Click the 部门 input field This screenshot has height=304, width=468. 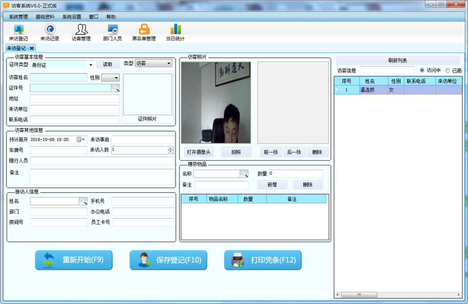pyautogui.click(x=58, y=212)
